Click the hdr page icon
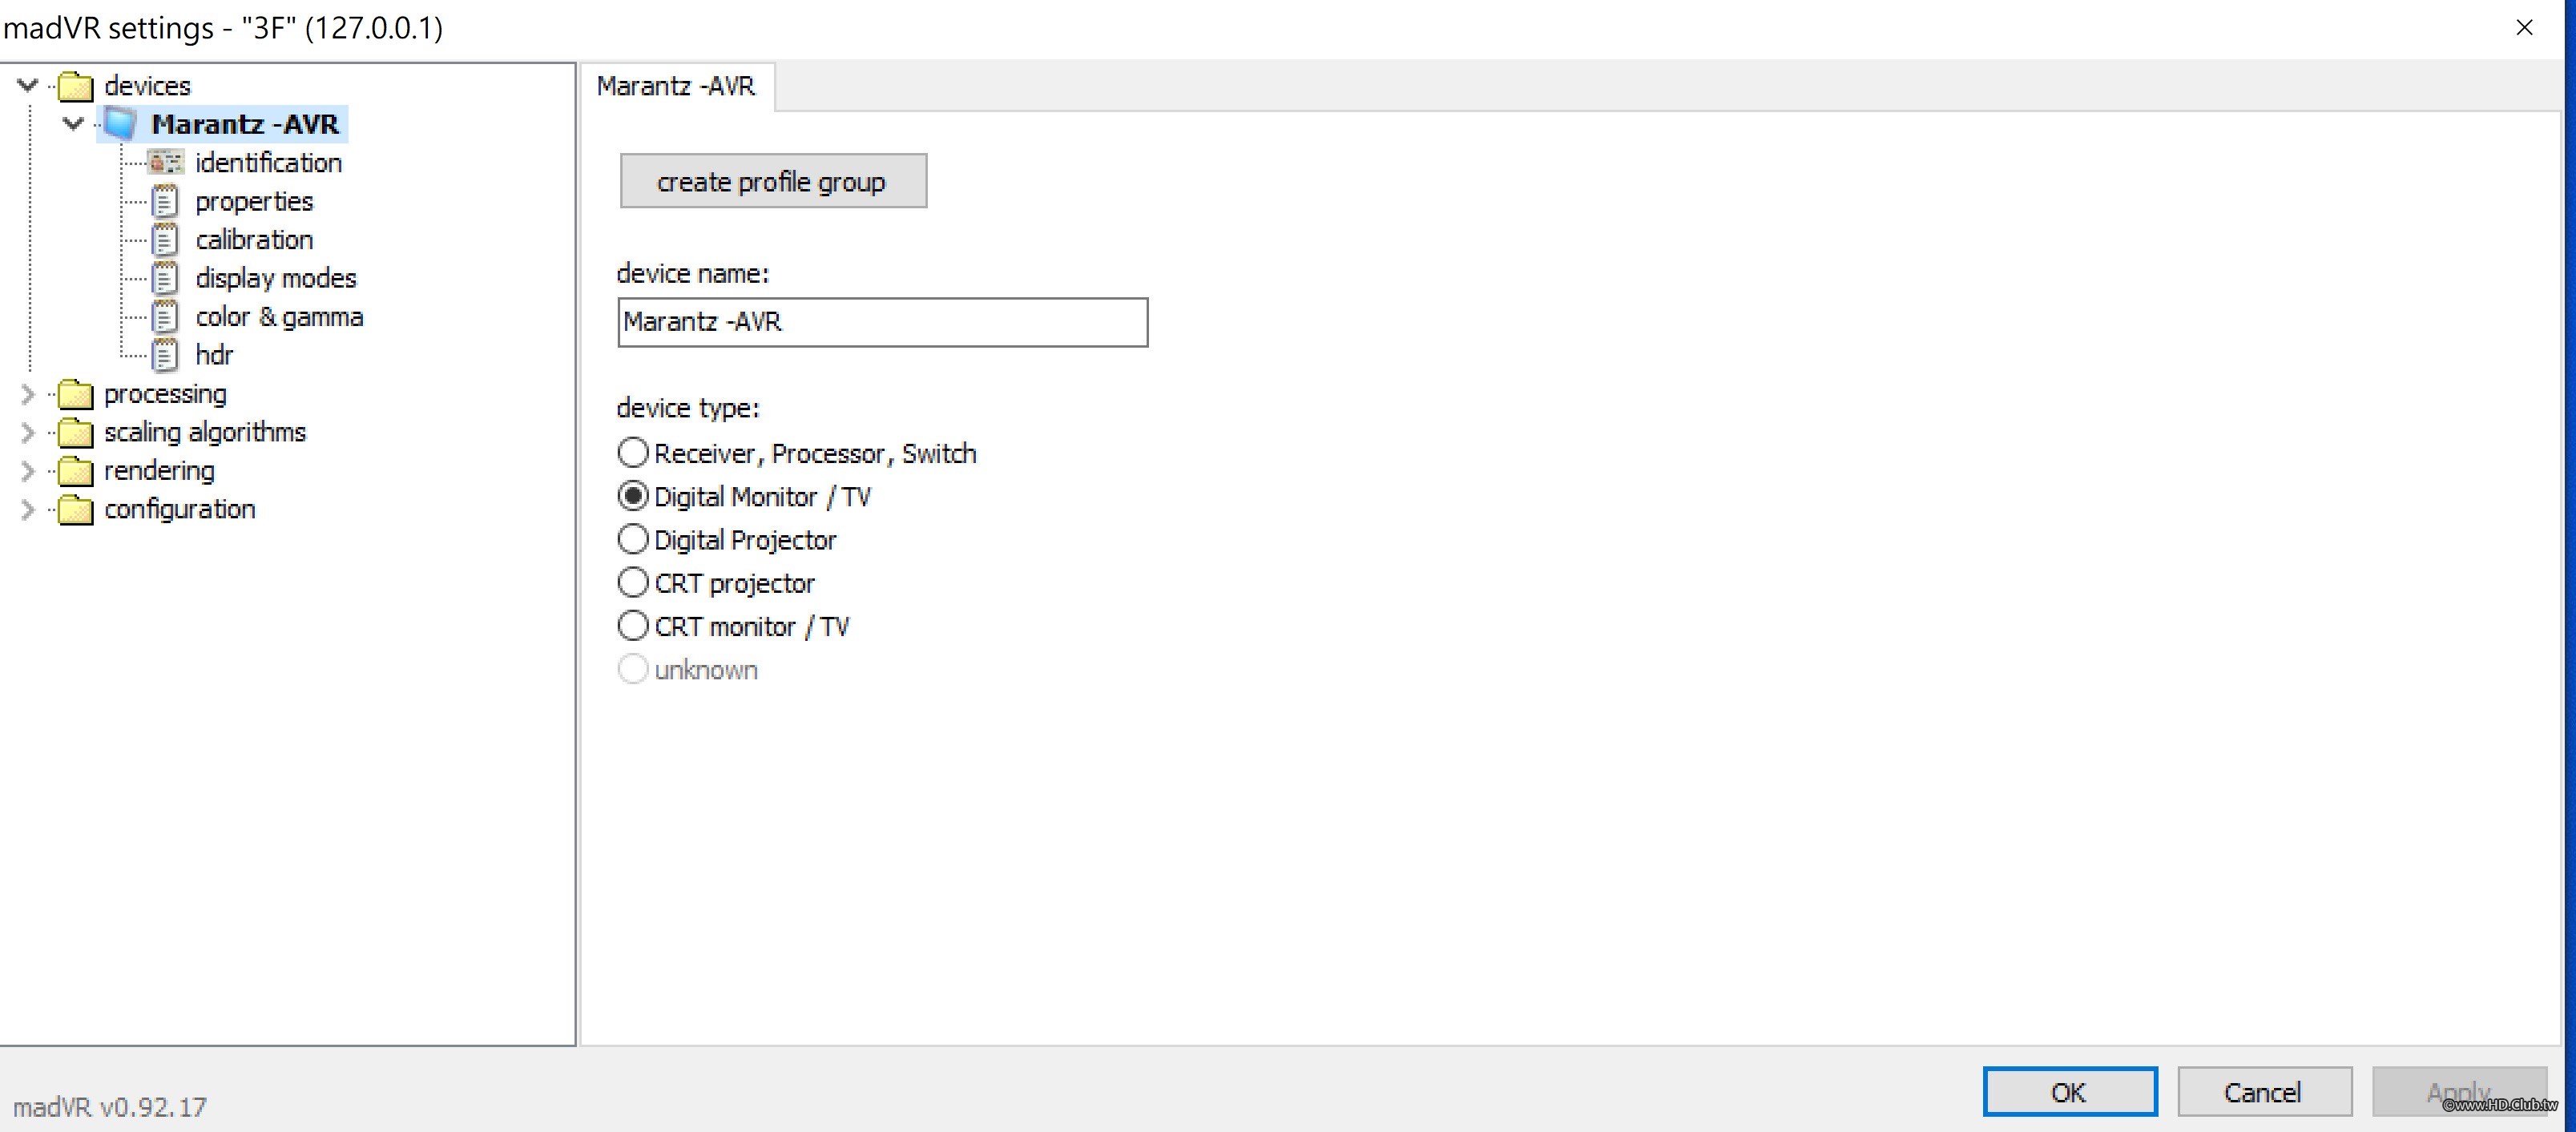 click(x=165, y=355)
